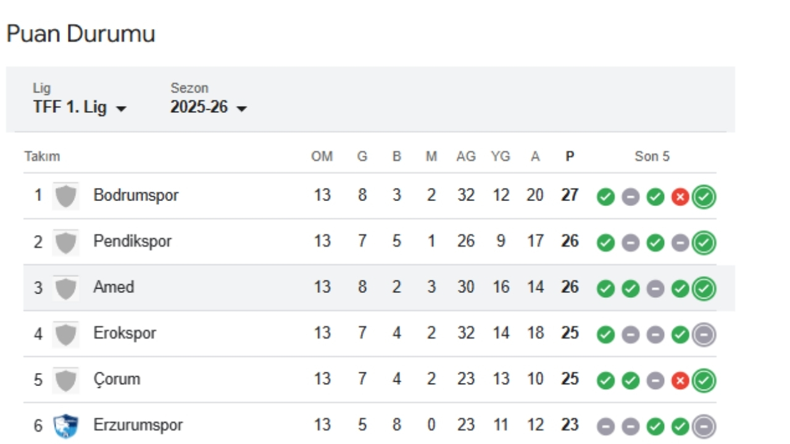Open the Bodrumspor team link

pos(136,195)
